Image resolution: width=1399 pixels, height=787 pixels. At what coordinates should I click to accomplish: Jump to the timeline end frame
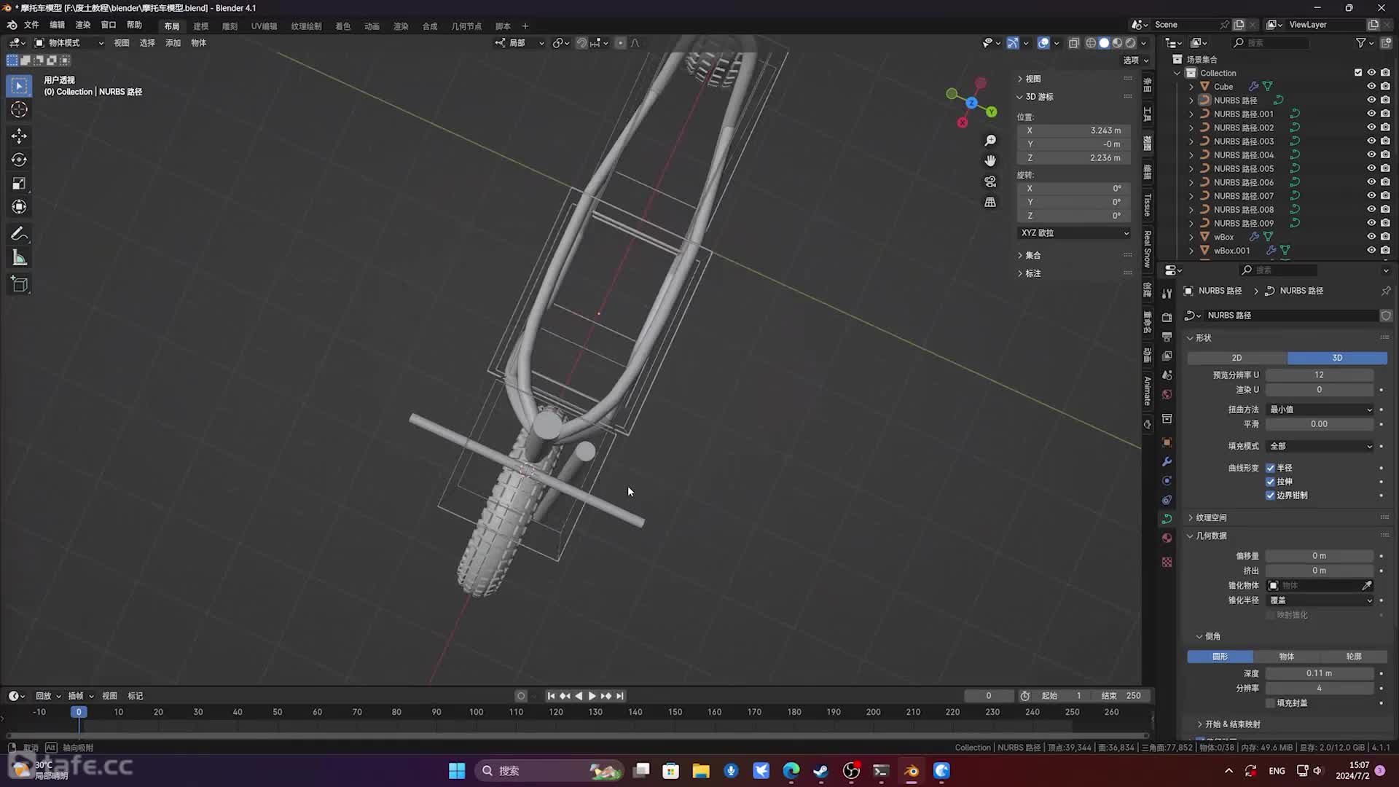coord(620,696)
